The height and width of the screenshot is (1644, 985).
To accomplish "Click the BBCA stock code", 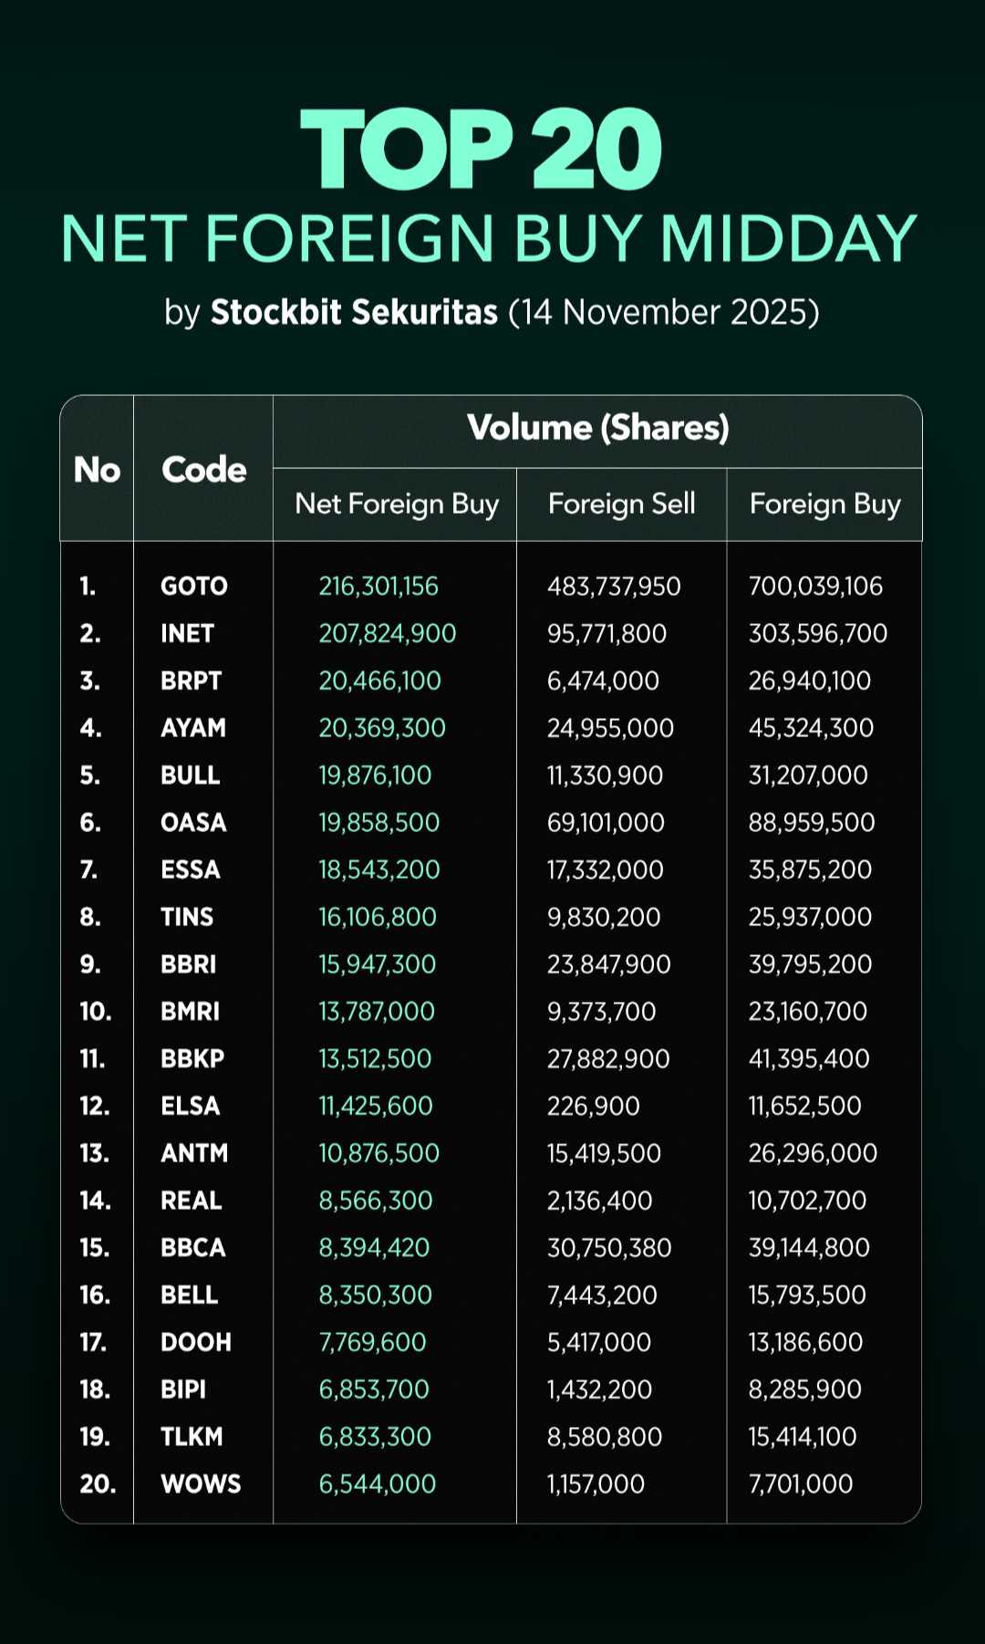I will pyautogui.click(x=192, y=1248).
